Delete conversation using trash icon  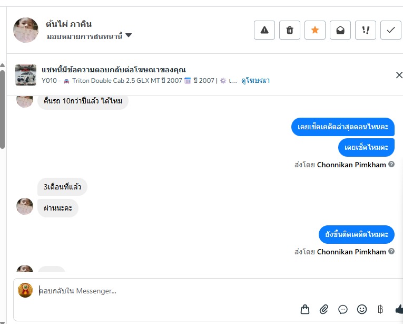point(290,30)
